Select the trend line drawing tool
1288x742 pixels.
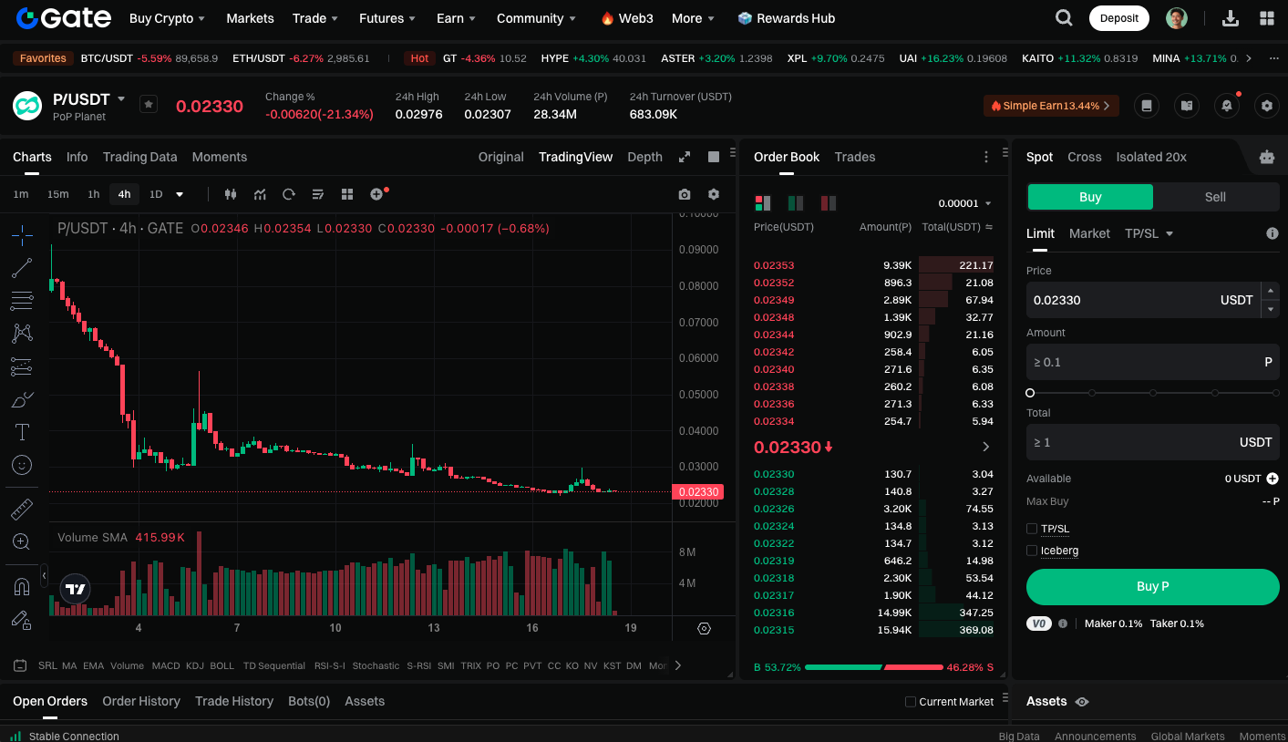22,268
